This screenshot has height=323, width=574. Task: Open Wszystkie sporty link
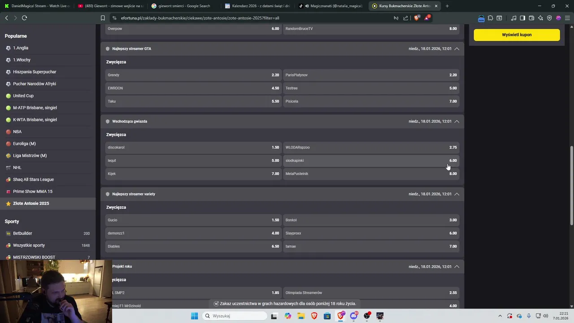(48, 245)
